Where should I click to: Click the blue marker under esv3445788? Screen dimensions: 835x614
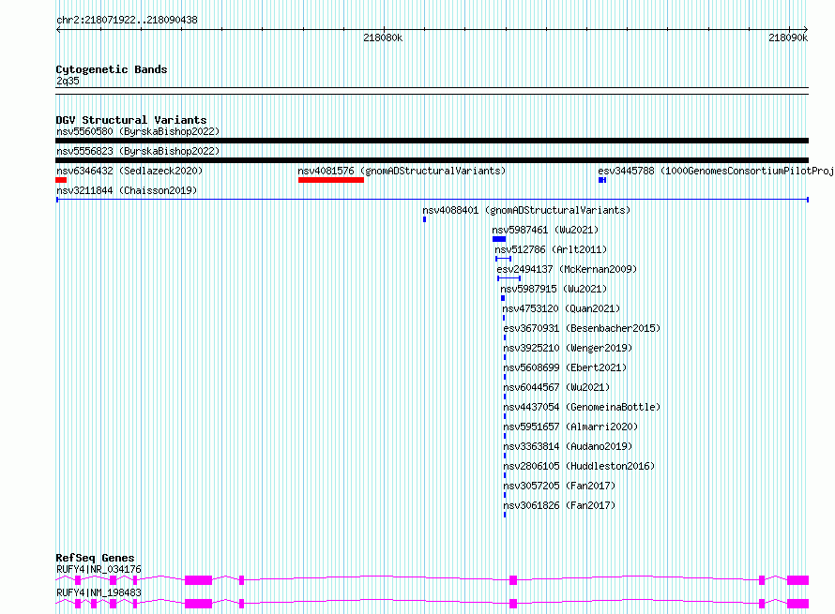602,180
